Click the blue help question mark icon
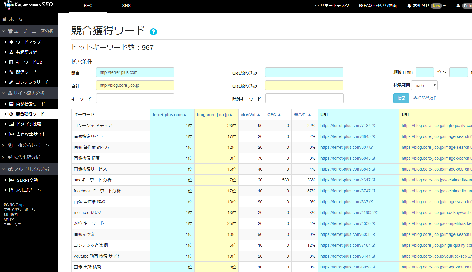 [x=153, y=32]
